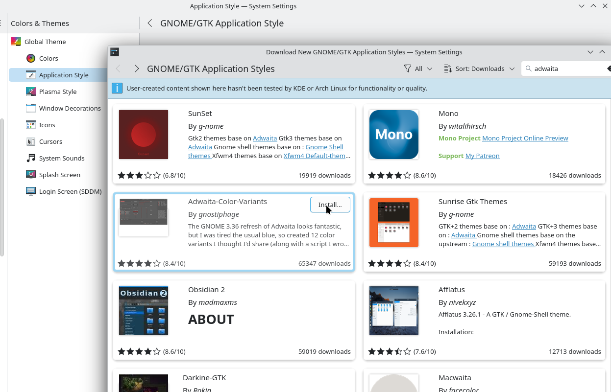Click the 12713 downloads count
The width and height of the screenshot is (611, 392).
click(575, 351)
